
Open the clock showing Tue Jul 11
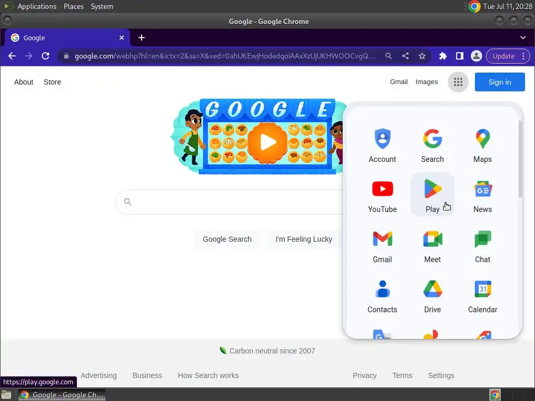[507, 6]
